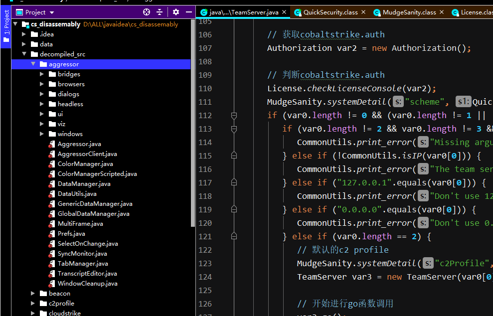Click the locate/select opened file crosshair icon

point(147,12)
